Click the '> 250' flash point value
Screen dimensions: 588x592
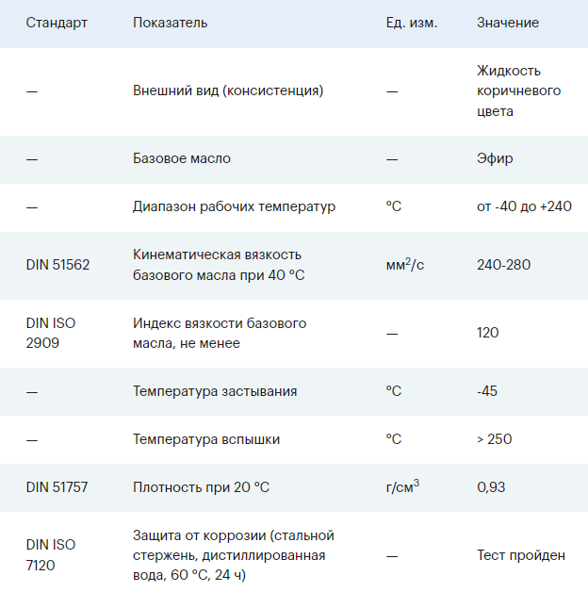click(x=495, y=439)
